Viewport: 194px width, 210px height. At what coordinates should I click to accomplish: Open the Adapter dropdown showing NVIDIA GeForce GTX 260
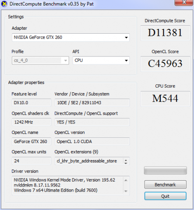tap(71, 37)
